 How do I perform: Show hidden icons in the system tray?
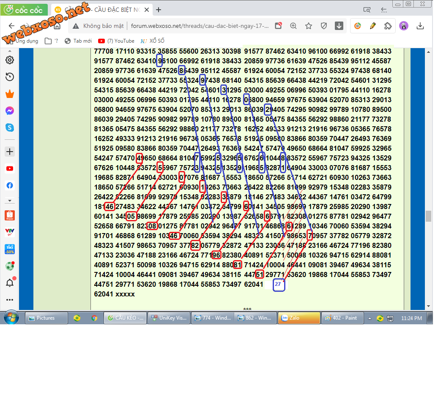[x=370, y=318]
